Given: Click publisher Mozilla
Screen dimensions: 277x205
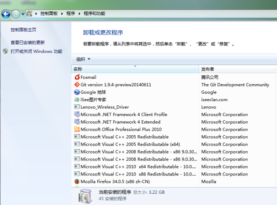Looking at the screenshot, I should (209, 182).
